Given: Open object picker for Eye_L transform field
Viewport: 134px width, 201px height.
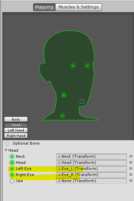Looking at the screenshot, I should coord(131,169).
